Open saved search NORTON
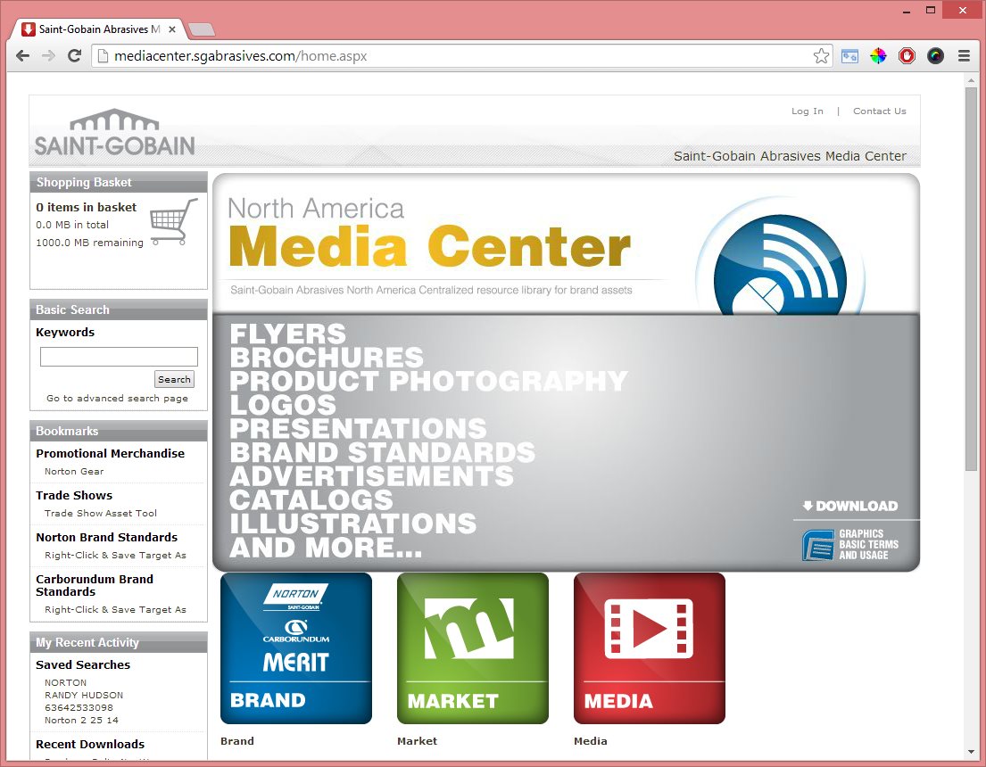 65,682
